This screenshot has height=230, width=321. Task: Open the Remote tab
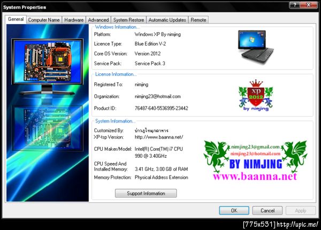tap(198, 20)
